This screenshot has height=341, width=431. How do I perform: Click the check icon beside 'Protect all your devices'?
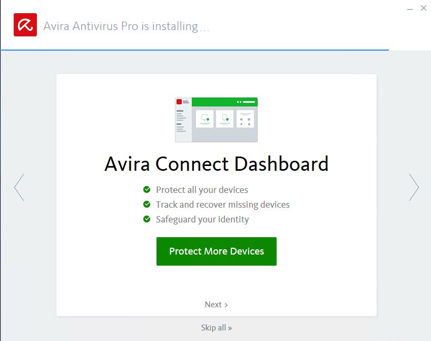pos(147,190)
